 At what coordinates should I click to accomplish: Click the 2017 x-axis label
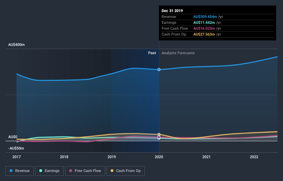pos(17,157)
